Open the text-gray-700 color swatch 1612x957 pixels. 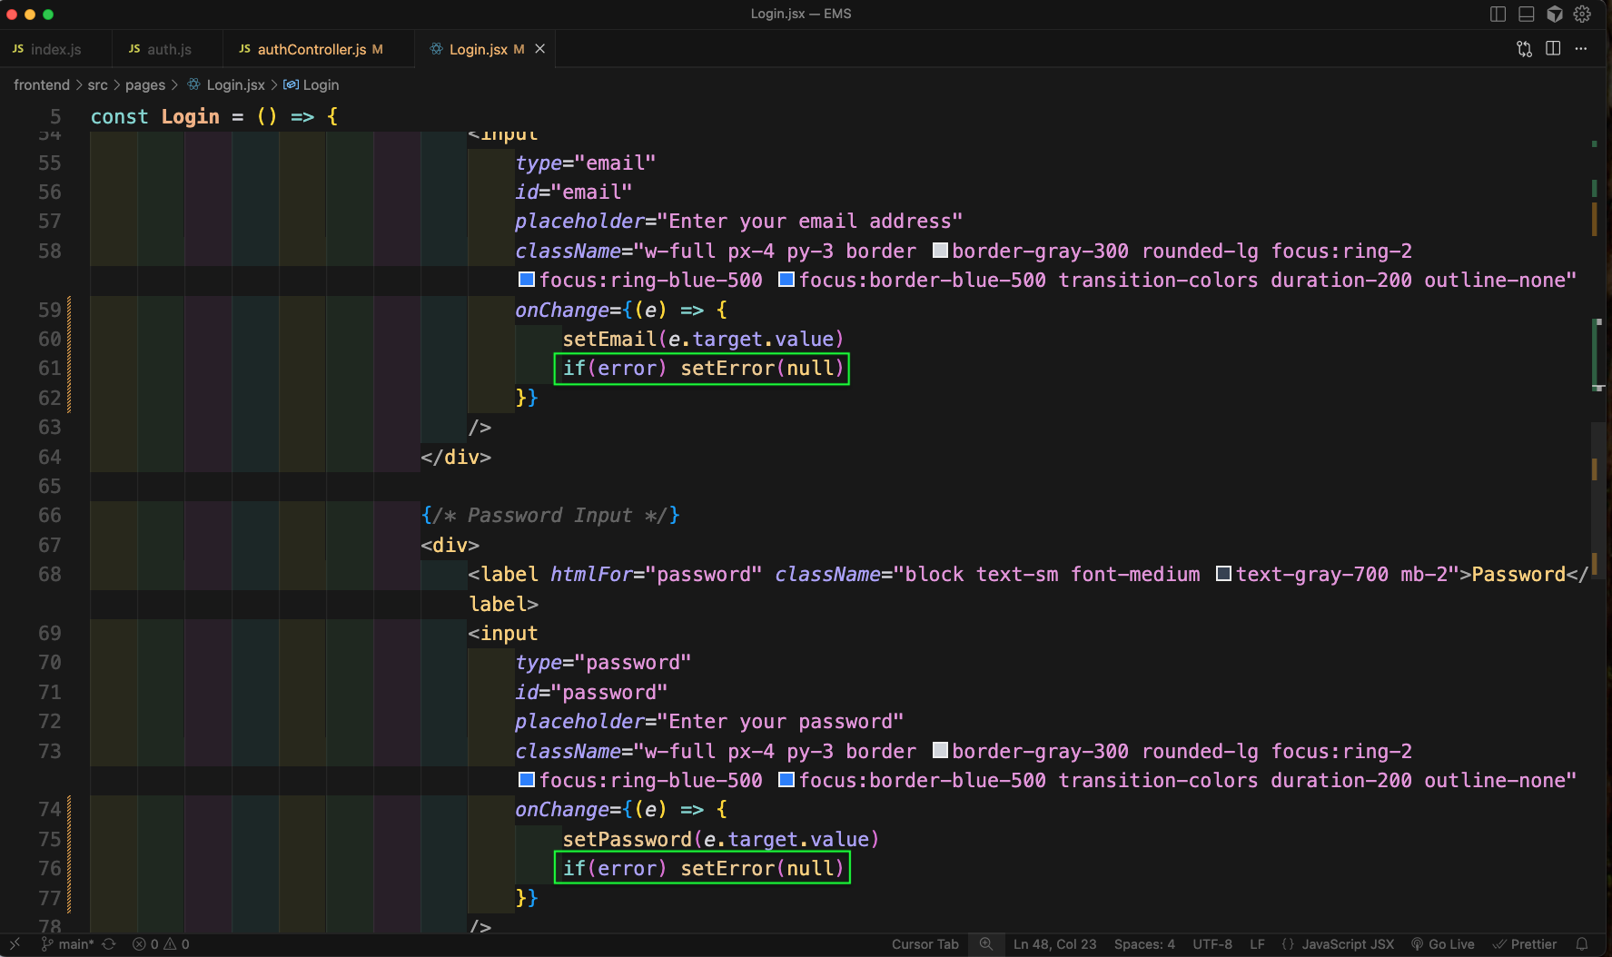click(1224, 574)
